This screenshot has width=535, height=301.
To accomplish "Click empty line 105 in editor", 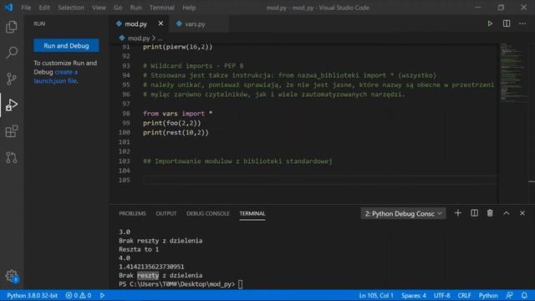I will coord(319,180).
